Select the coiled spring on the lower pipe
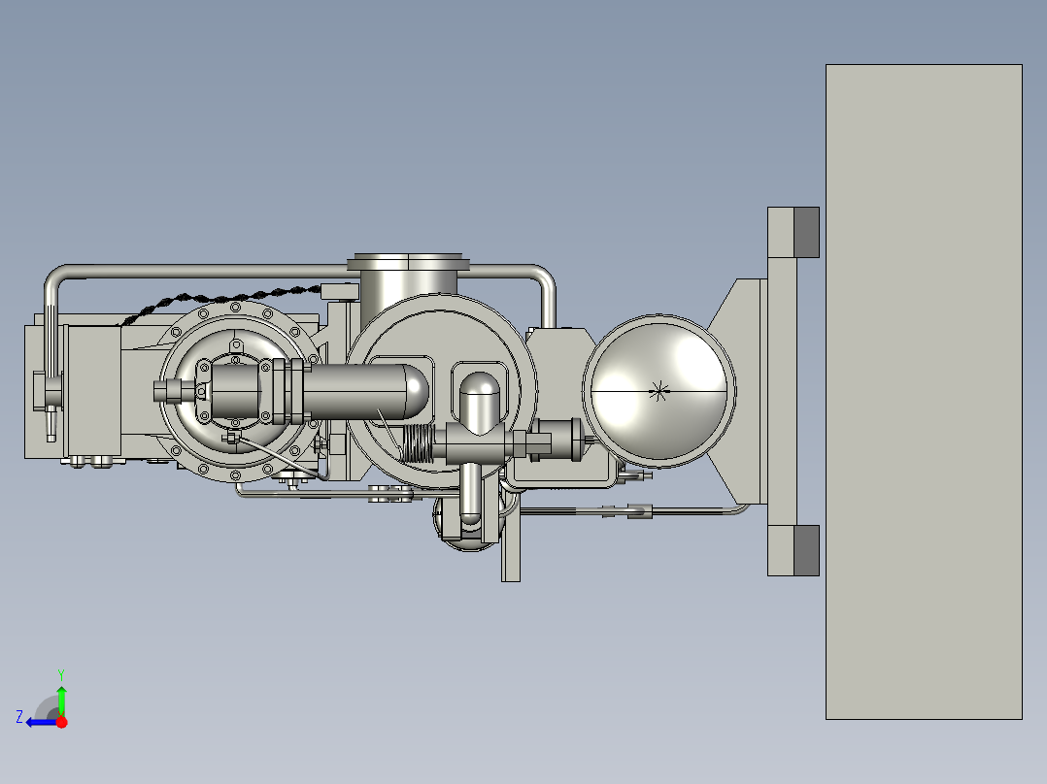The height and width of the screenshot is (784, 1047). coord(418,443)
